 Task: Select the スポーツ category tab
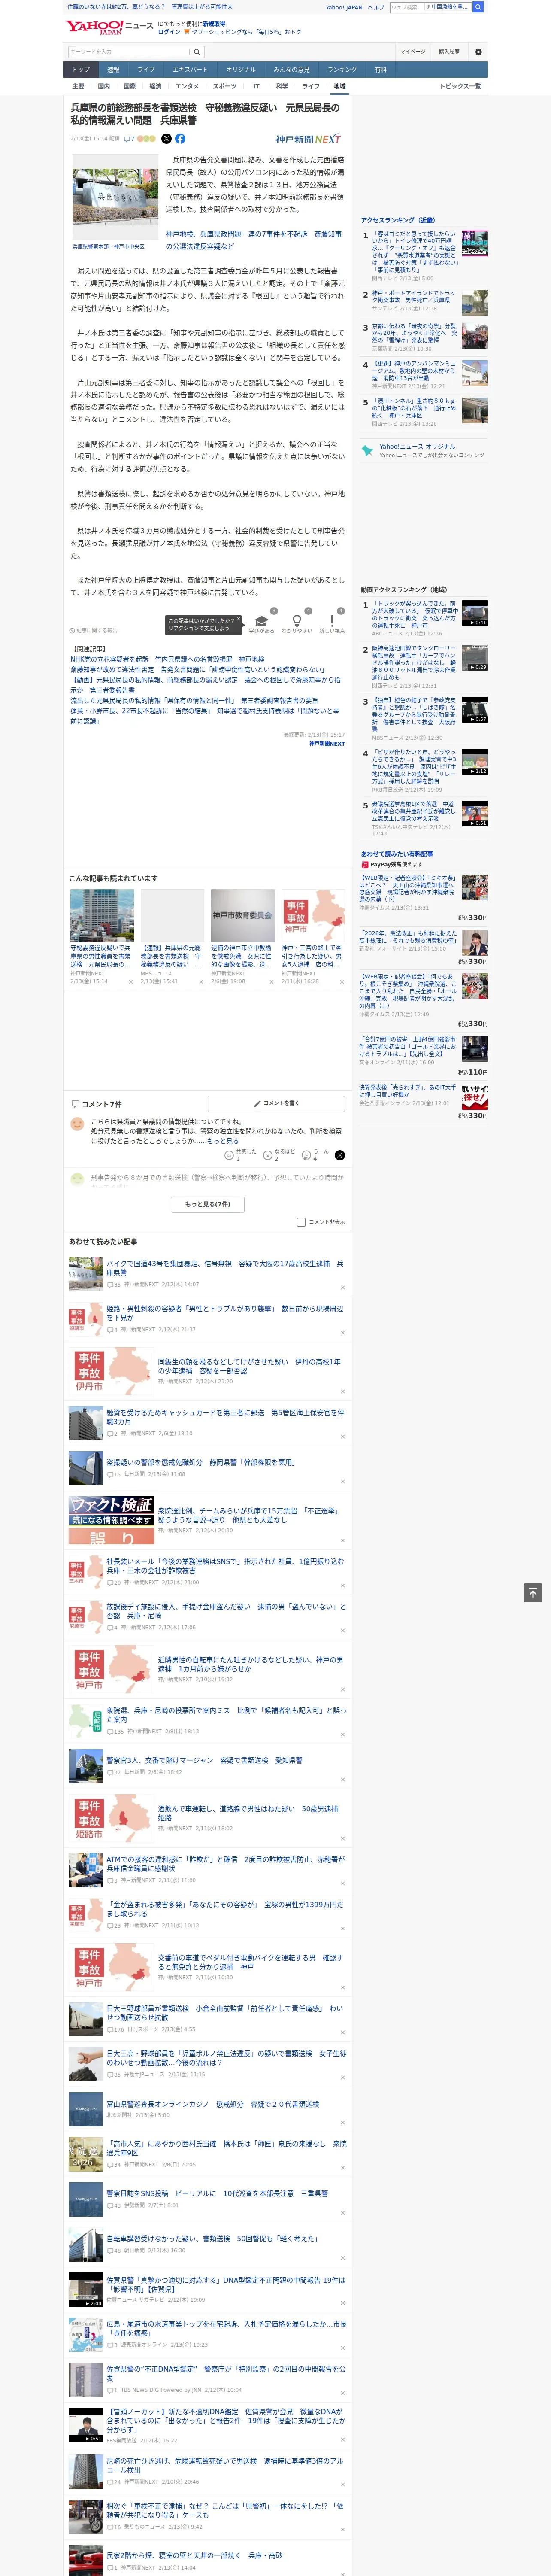tap(225, 86)
